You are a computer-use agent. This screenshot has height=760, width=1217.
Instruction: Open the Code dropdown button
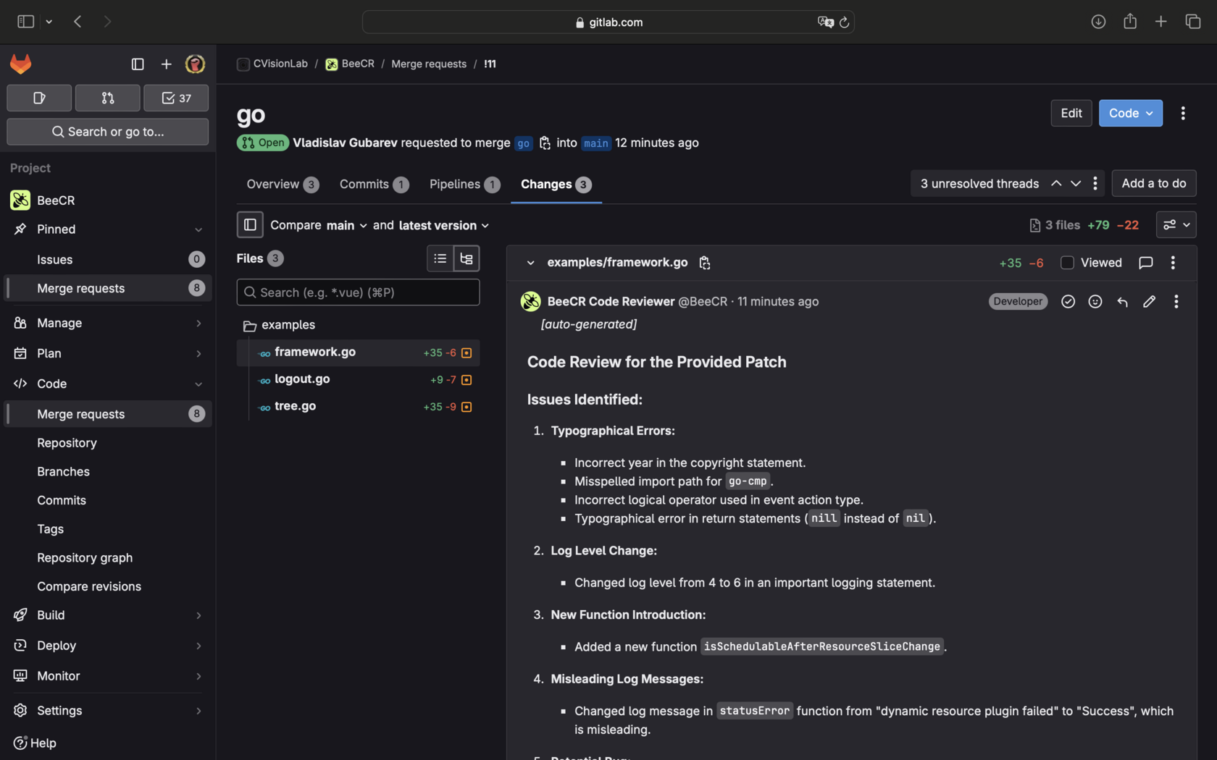coord(1130,114)
